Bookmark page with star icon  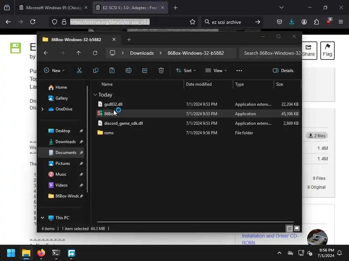[x=193, y=22]
